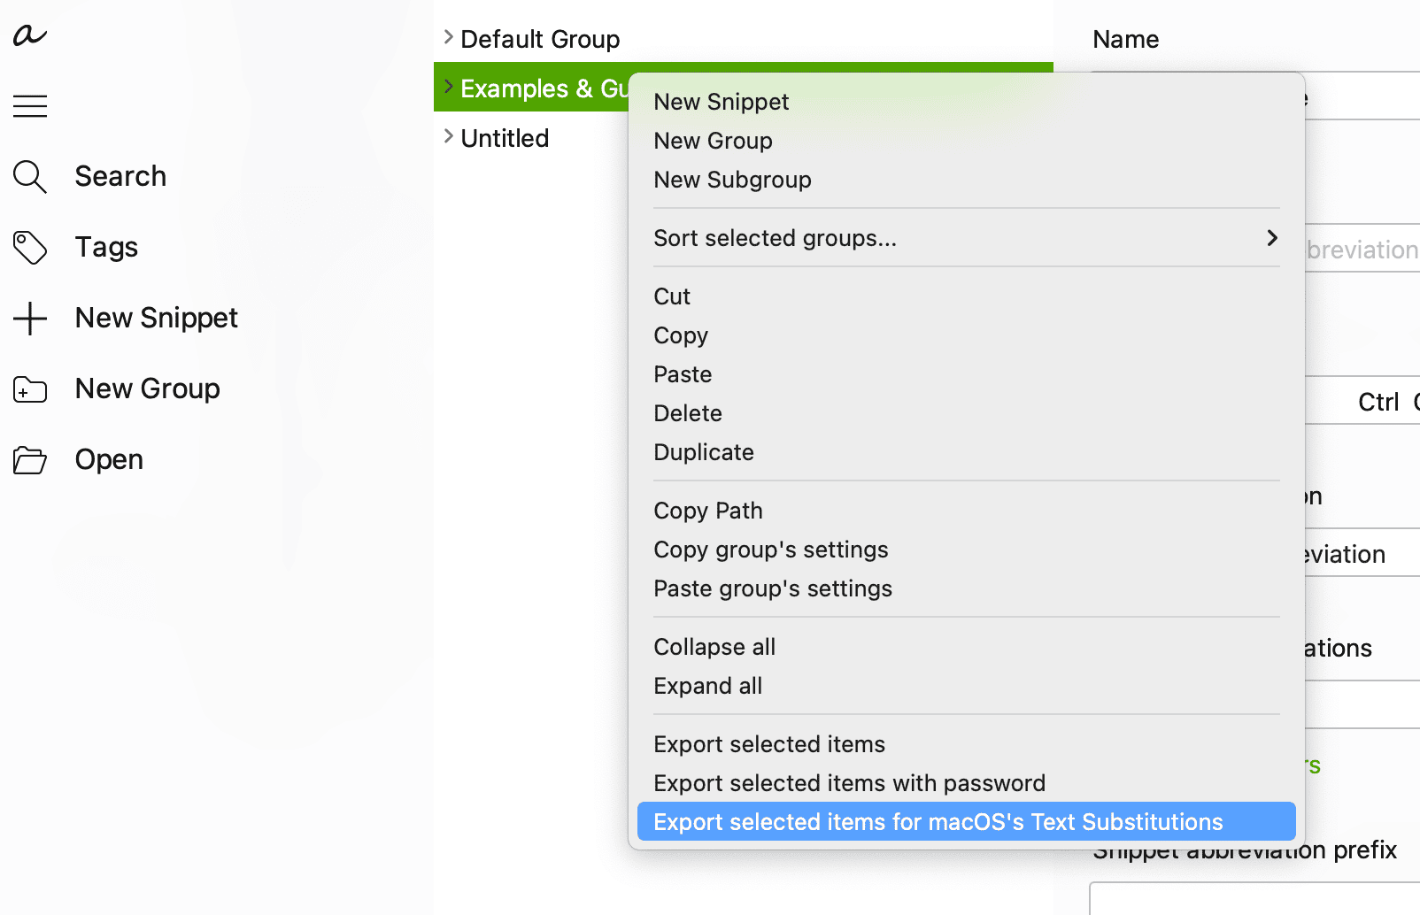Select Export selected items with password
The width and height of the screenshot is (1420, 915).
point(849,782)
